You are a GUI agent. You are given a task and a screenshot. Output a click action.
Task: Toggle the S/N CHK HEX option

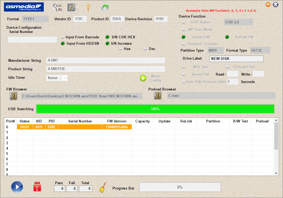[x=107, y=37]
